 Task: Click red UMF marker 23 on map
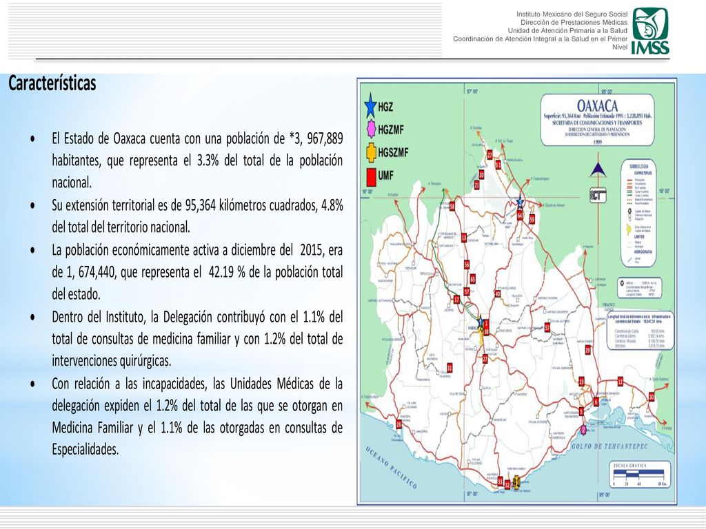pyautogui.click(x=581, y=382)
